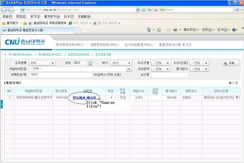This screenshot has height=163, width=244.
Task: Click the RSS feeds icon in command bar
Action: [159, 30]
